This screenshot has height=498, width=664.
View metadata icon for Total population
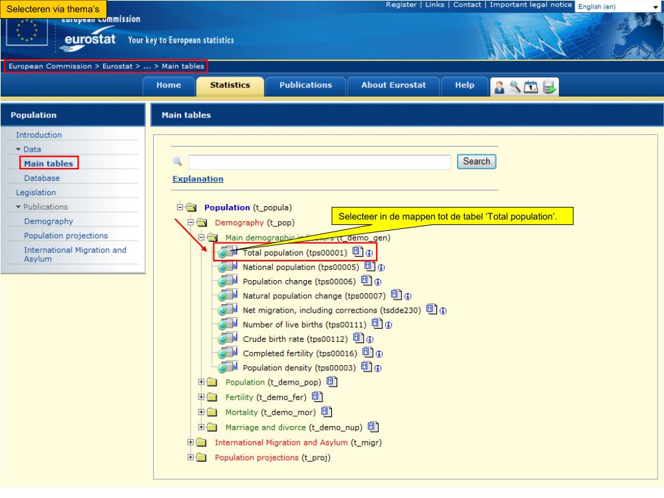point(358,252)
